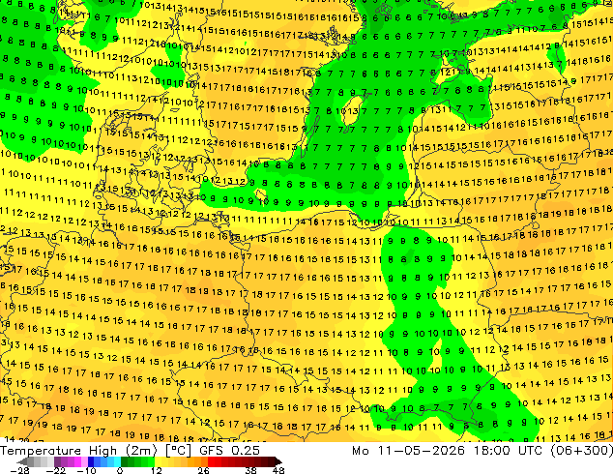Click the '-28' legend tick label
The image size is (613, 474).
[19, 470]
